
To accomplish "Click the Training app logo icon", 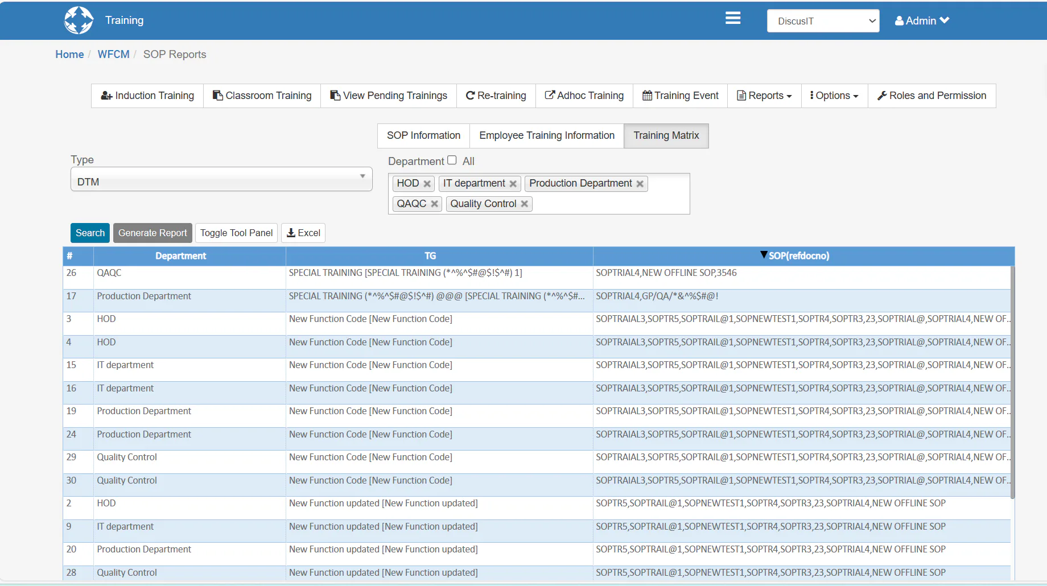I will pyautogui.click(x=79, y=20).
